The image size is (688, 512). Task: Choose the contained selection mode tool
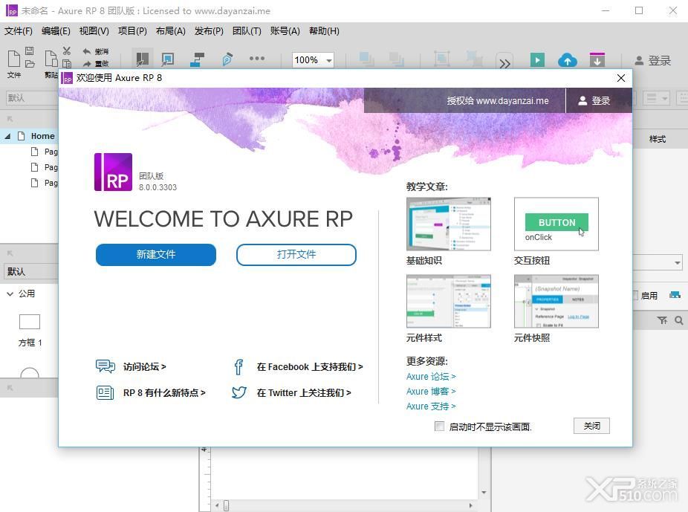point(168,59)
